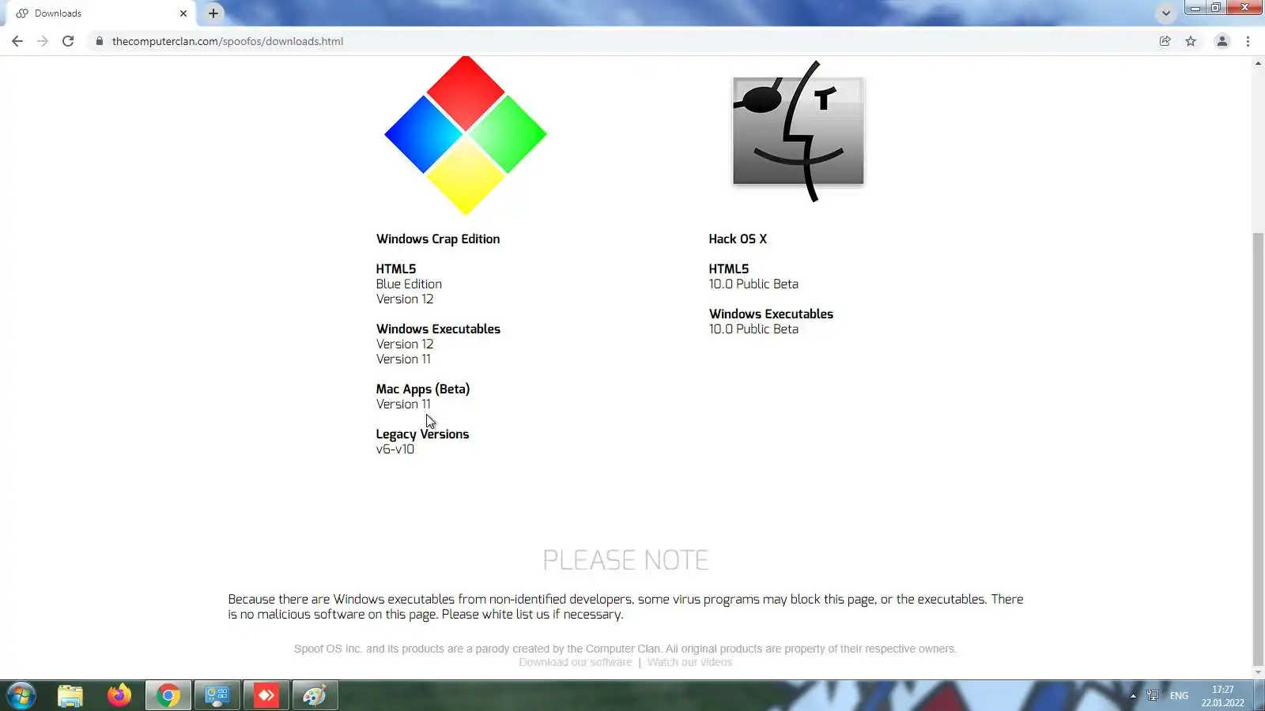Image resolution: width=1265 pixels, height=711 pixels.
Task: Click the Hack OS X finder logo
Action: coord(799,131)
